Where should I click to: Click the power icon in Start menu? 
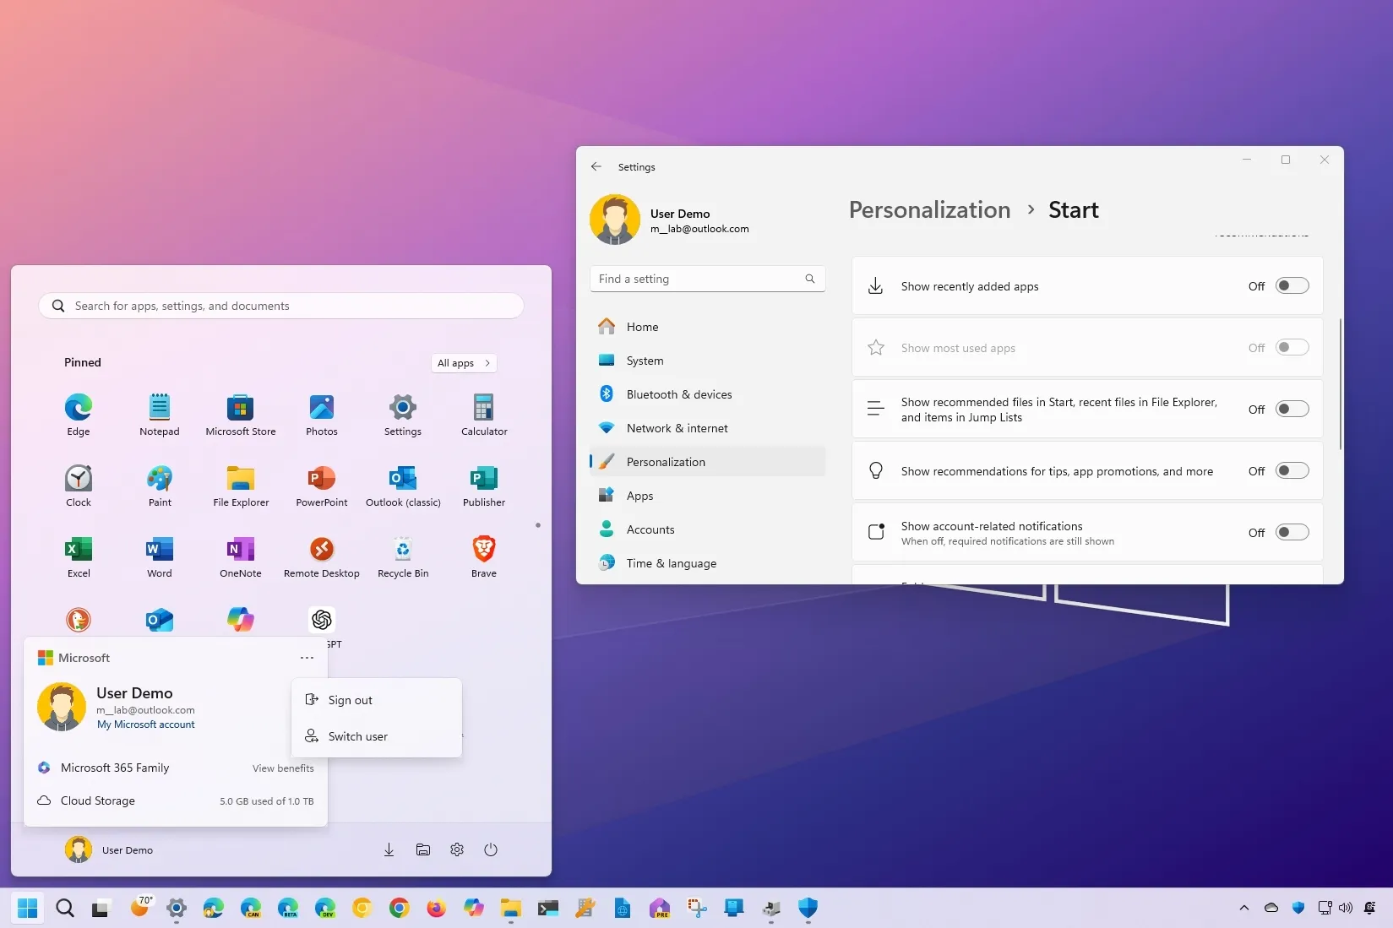tap(491, 849)
